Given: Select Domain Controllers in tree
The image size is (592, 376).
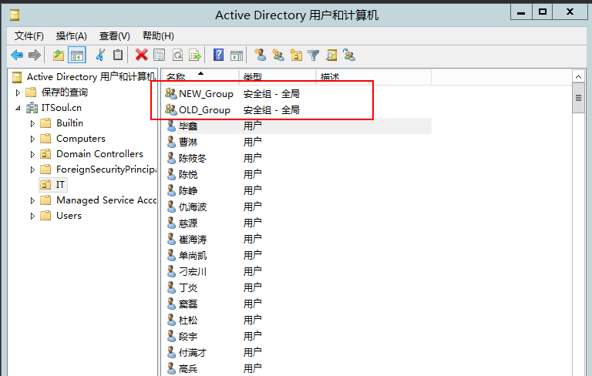Looking at the screenshot, I should click(x=99, y=154).
